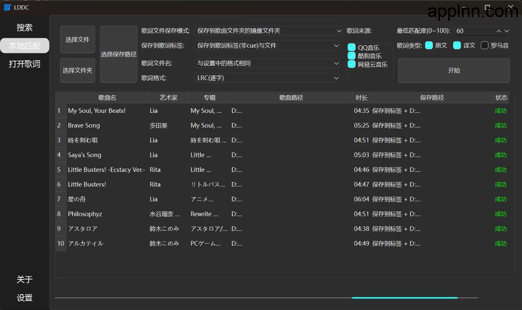Start matching with the 开始 button
The height and width of the screenshot is (310, 522).
pos(454,70)
